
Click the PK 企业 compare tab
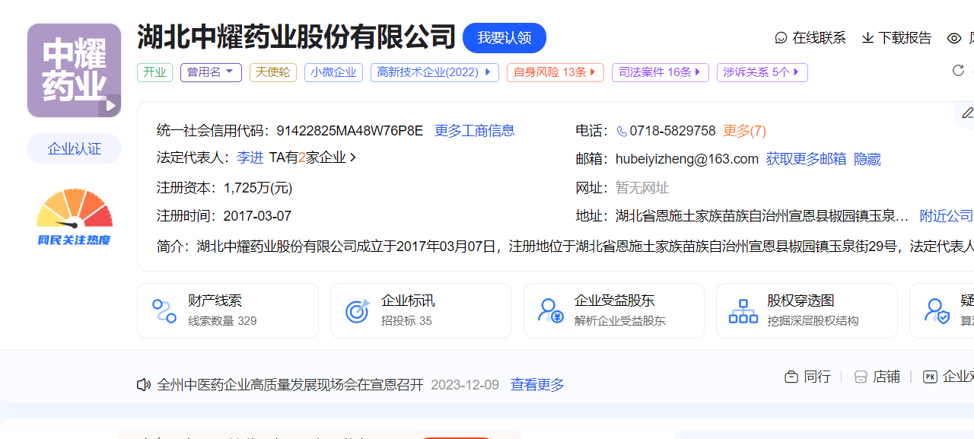point(948,377)
